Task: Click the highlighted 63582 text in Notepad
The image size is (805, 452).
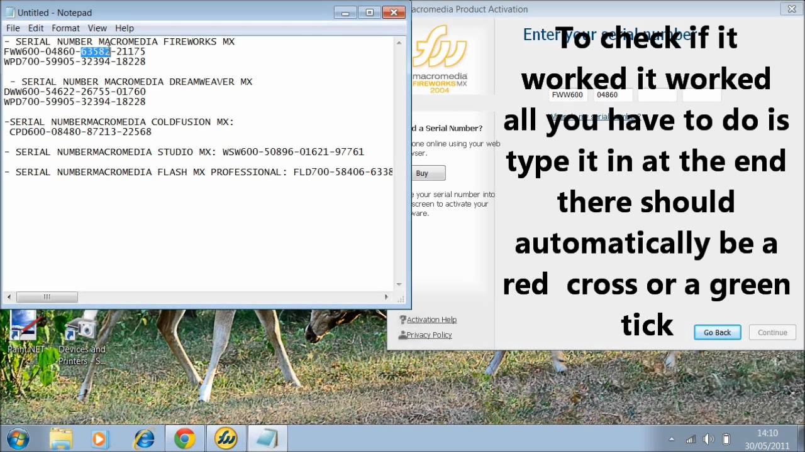Action: point(96,51)
